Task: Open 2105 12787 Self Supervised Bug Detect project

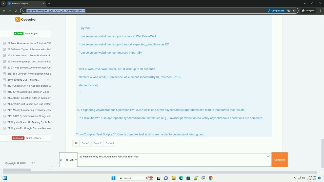Action: (x=29, y=104)
